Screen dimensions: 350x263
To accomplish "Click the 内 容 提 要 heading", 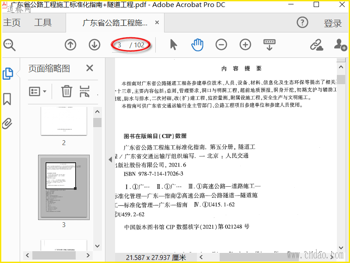I will click(241, 68).
